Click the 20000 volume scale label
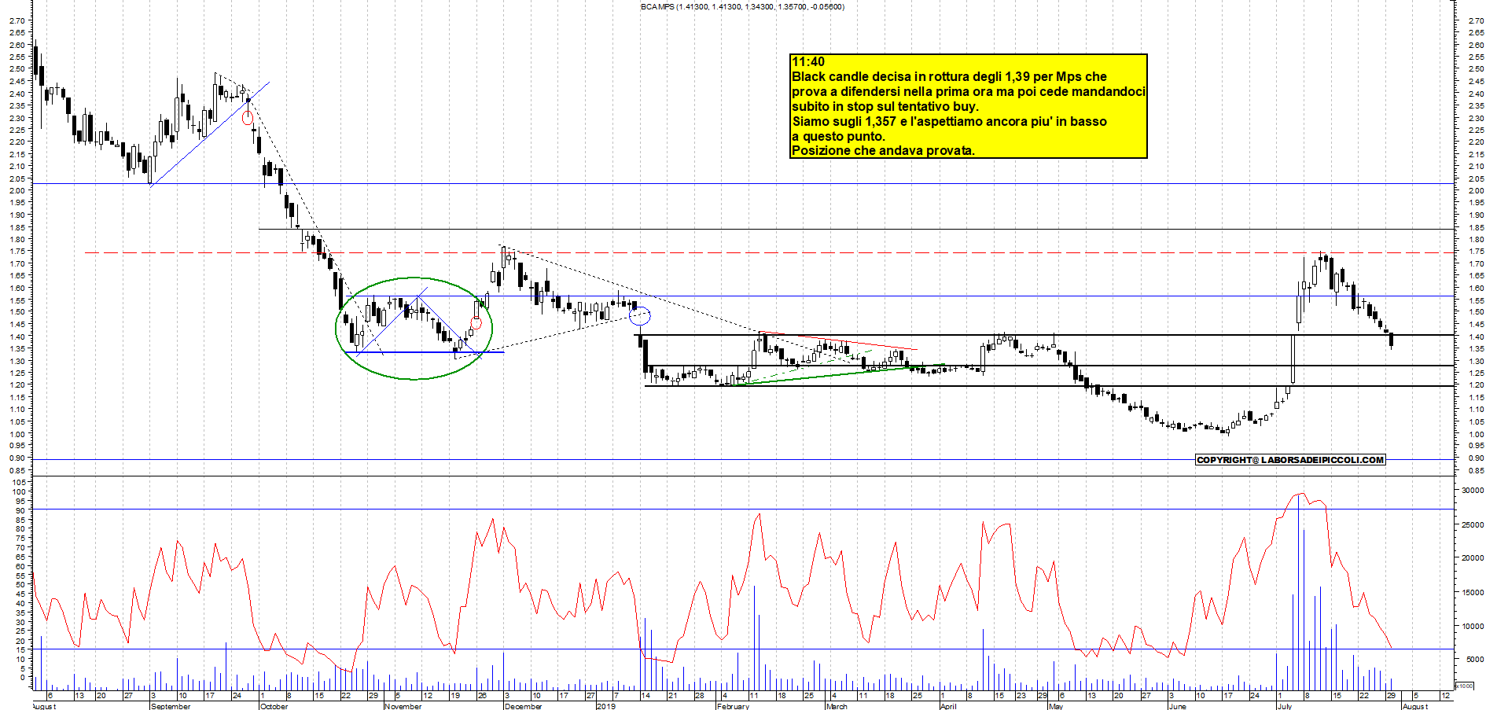Image resolution: width=1486 pixels, height=710 pixels. pyautogui.click(x=1473, y=558)
